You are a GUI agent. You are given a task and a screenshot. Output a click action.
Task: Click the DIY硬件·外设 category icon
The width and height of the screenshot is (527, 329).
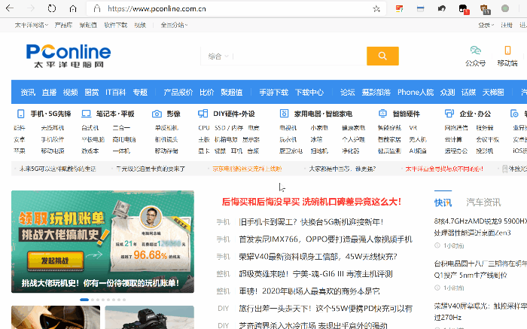(x=203, y=114)
